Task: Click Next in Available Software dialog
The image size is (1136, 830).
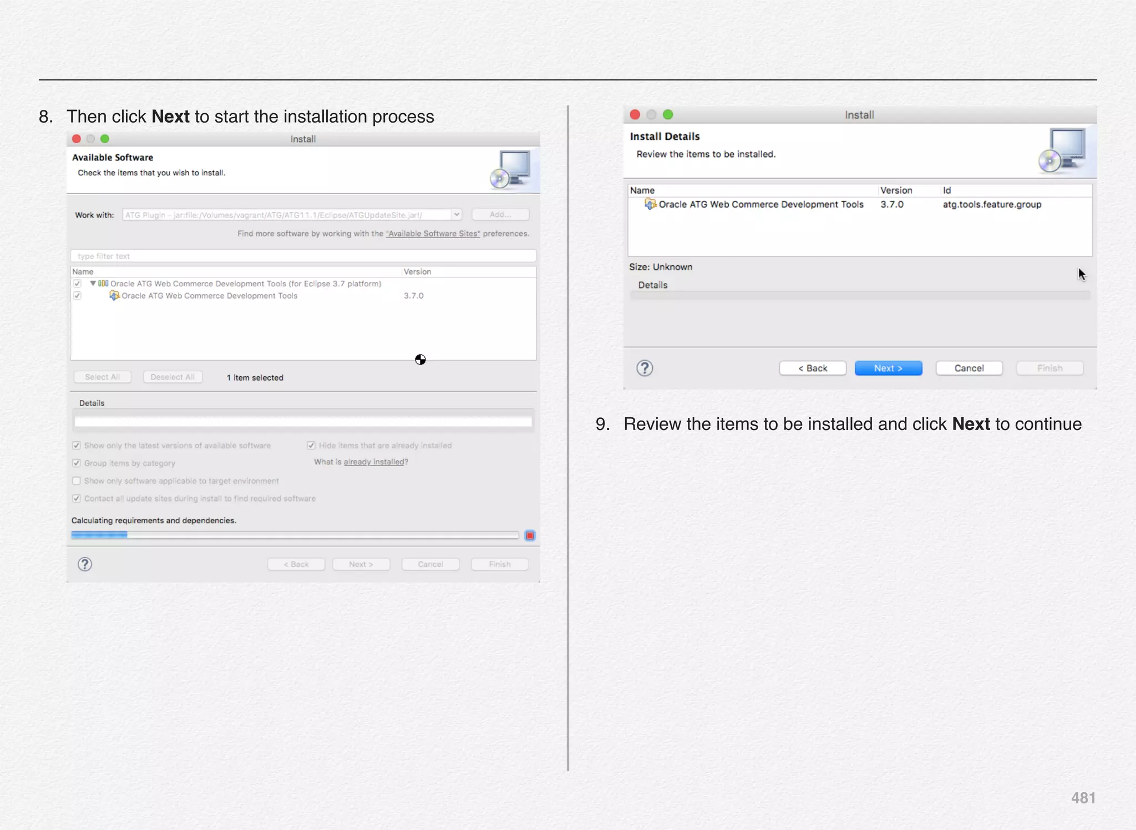Action: pyautogui.click(x=361, y=564)
